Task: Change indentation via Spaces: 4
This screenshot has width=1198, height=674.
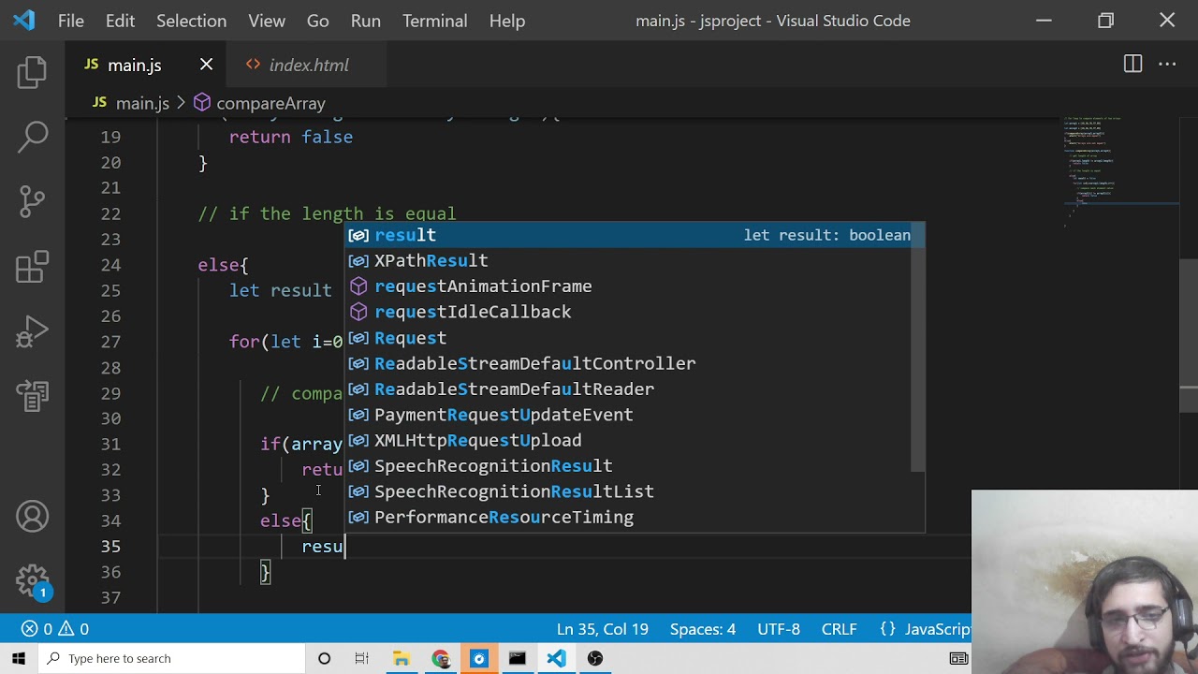Action: 703,629
